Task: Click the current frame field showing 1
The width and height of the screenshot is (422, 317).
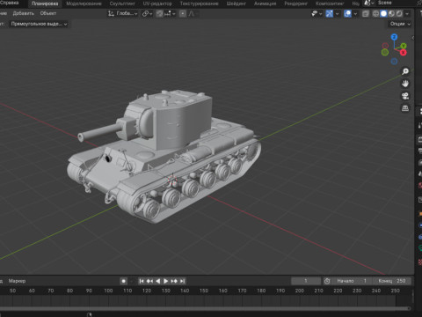Action: point(306,281)
